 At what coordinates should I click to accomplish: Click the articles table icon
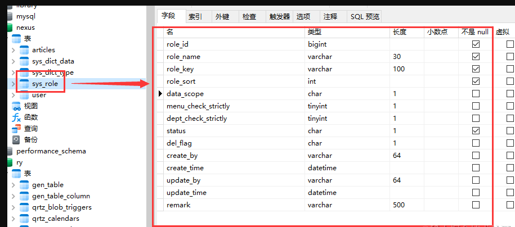coord(24,50)
